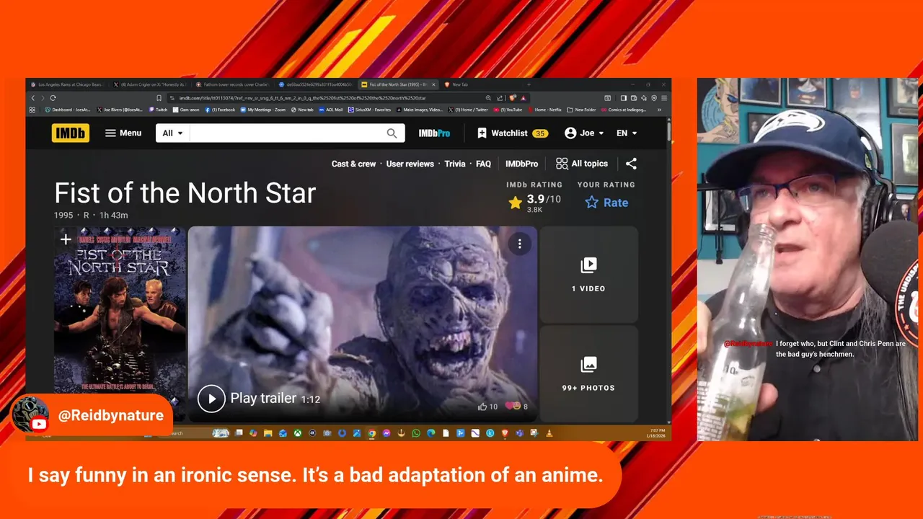This screenshot has width=923, height=519.
Task: Rate the movie with blue star
Action: click(606, 203)
